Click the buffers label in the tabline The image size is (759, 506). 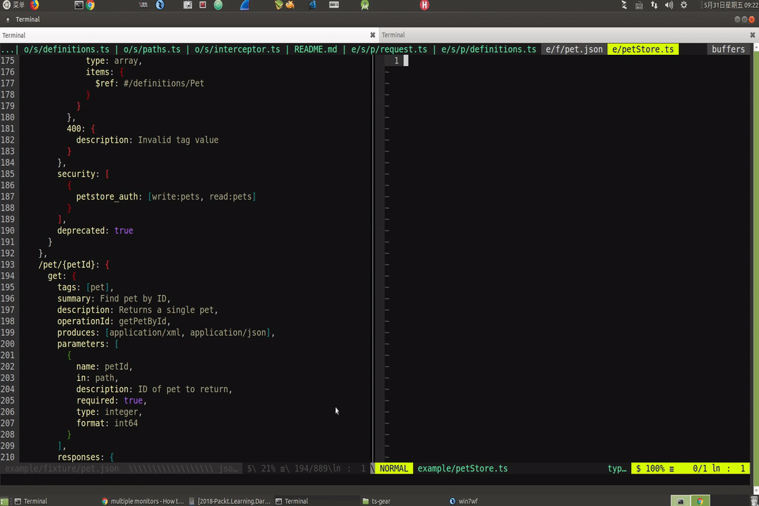[x=728, y=49]
